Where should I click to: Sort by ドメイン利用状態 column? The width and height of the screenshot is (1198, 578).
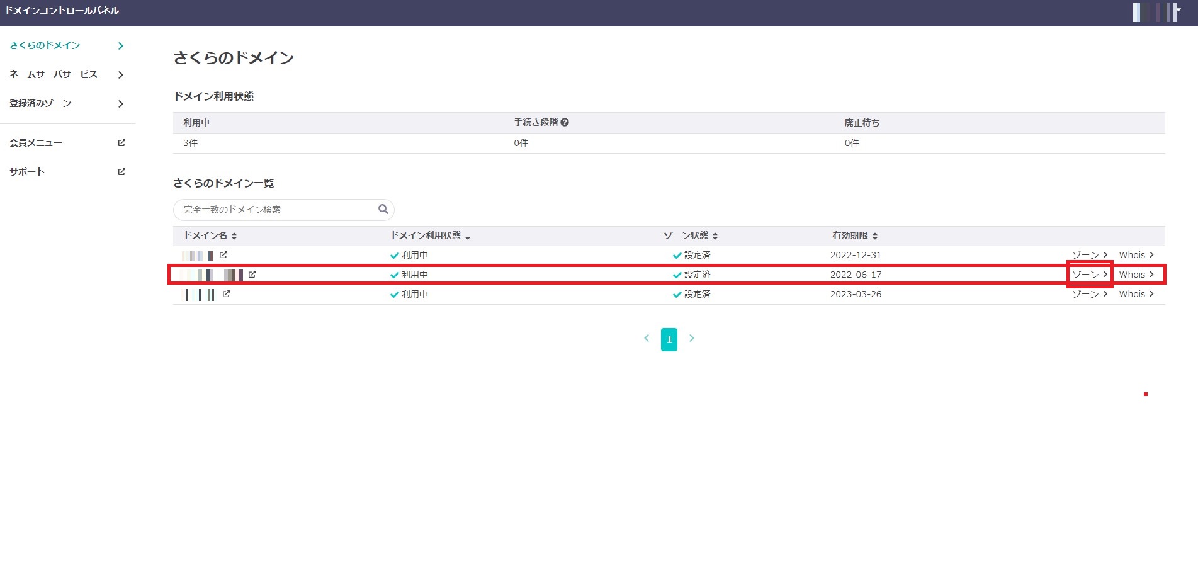[x=431, y=235]
